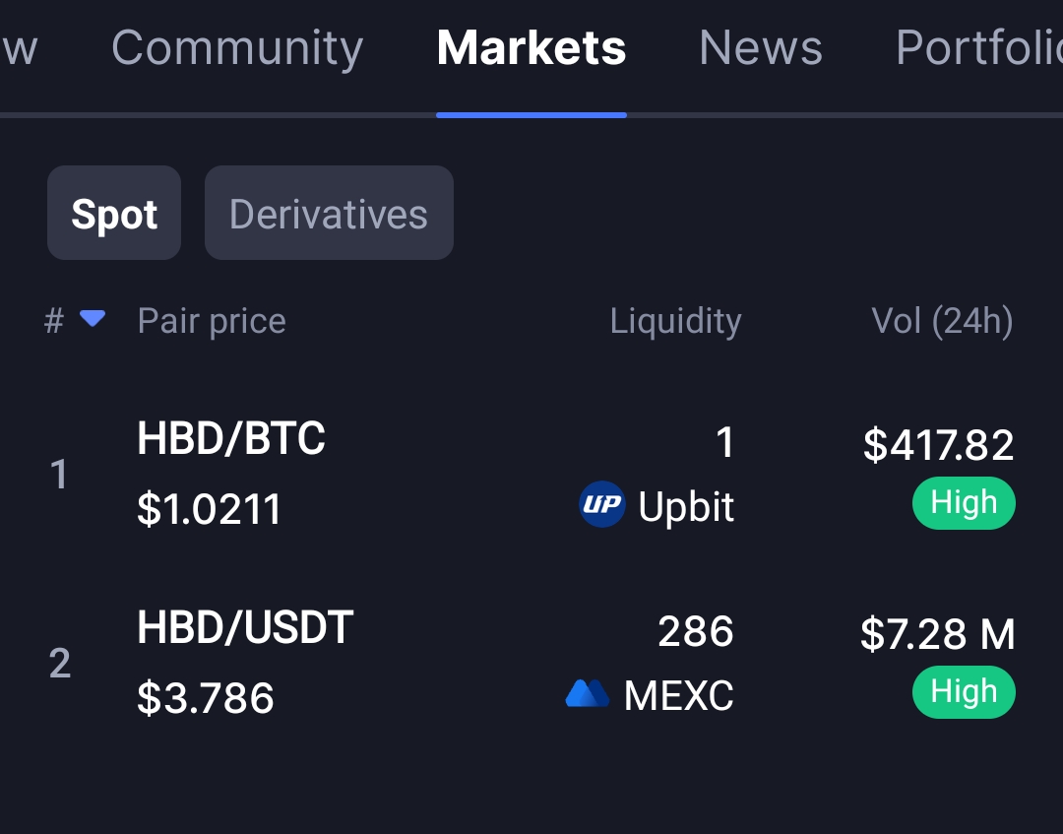
Task: Select the Spot market filter
Action: pos(114,213)
